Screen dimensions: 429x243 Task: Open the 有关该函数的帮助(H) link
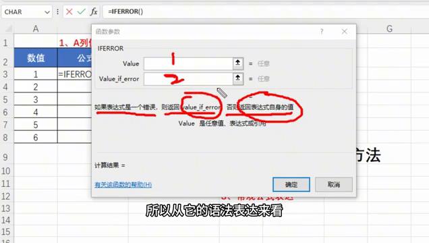[x=123, y=185]
